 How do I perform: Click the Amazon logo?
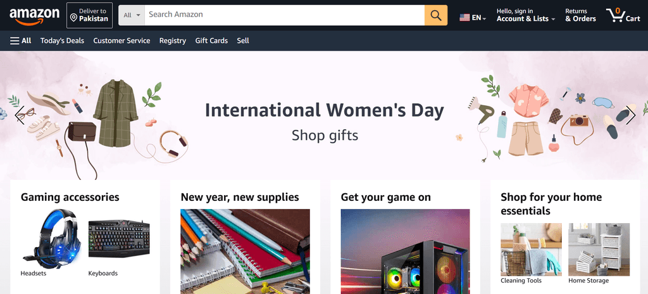tap(34, 16)
